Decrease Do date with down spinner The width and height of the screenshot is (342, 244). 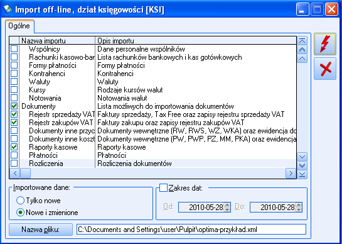coord(299,209)
